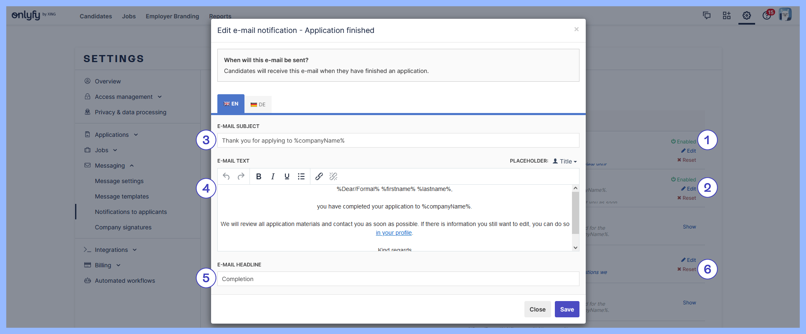Image resolution: width=806 pixels, height=334 pixels.
Task: Toggle the first Enabled notification status
Action: [683, 142]
